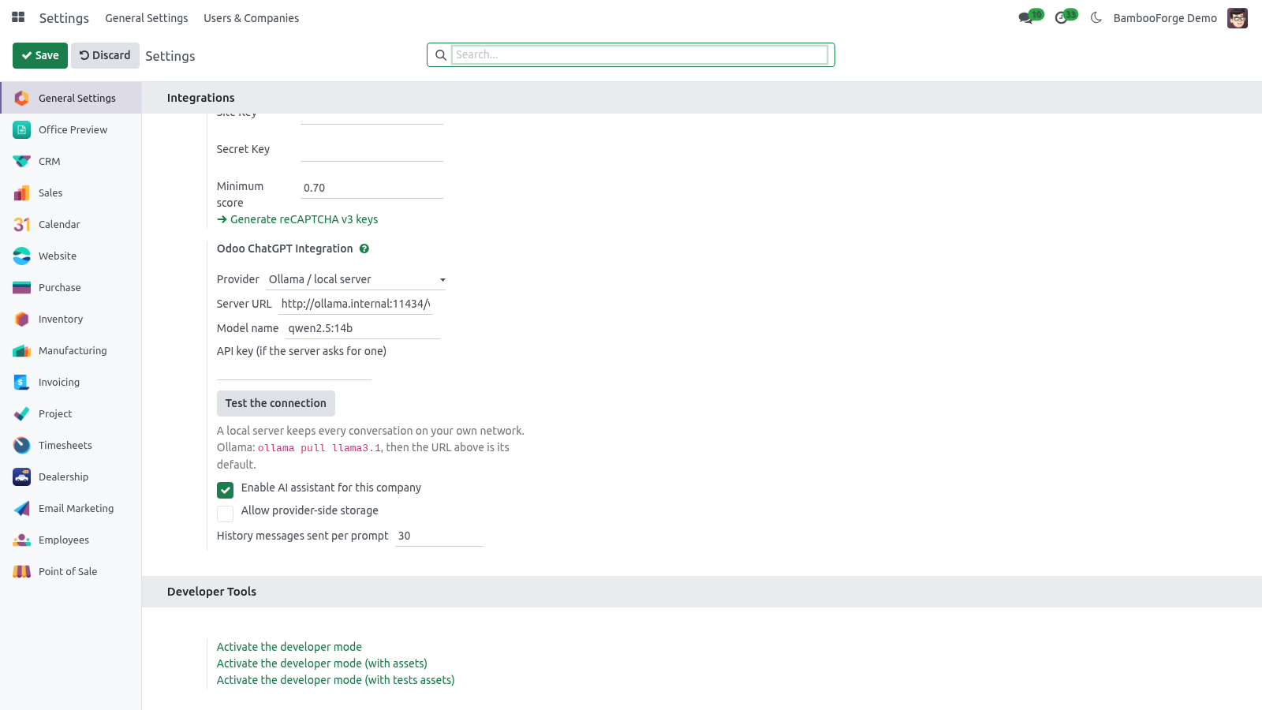Open the ChatGPT Integration help icon

pos(364,248)
